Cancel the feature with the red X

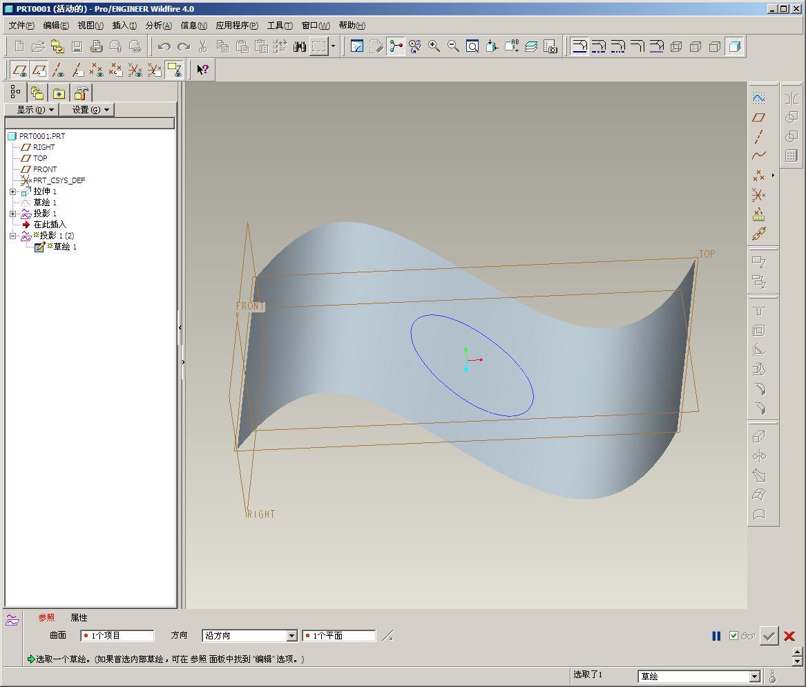[x=789, y=636]
